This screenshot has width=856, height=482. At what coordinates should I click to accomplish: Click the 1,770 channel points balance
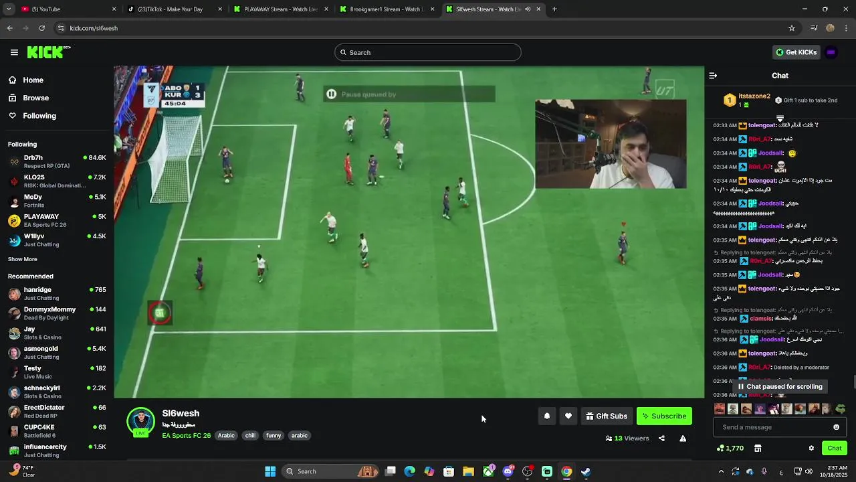tap(730, 448)
